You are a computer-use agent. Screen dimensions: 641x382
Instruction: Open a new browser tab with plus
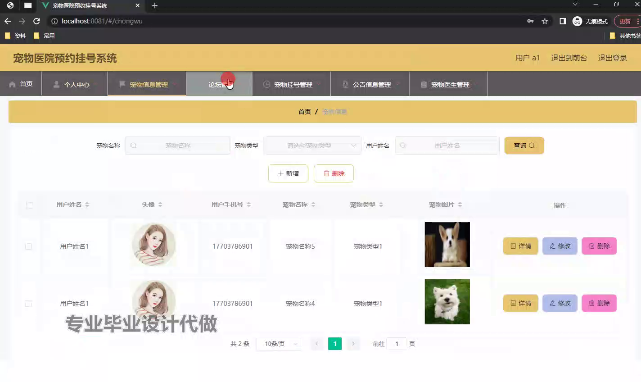coord(155,5)
